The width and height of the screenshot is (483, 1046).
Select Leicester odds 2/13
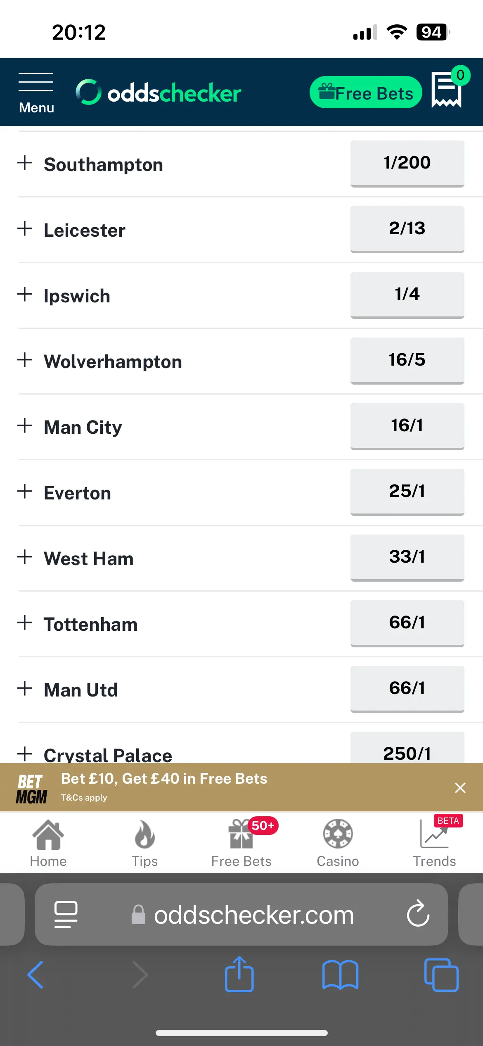(x=407, y=228)
